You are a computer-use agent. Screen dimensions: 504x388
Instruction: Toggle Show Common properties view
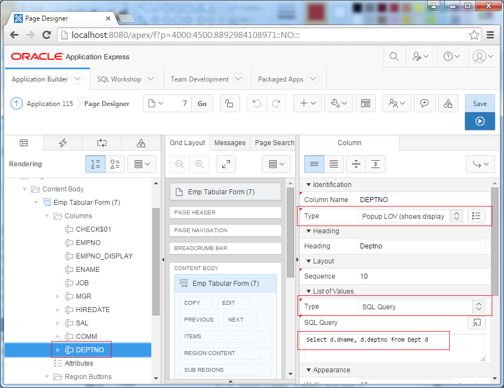[x=314, y=164]
